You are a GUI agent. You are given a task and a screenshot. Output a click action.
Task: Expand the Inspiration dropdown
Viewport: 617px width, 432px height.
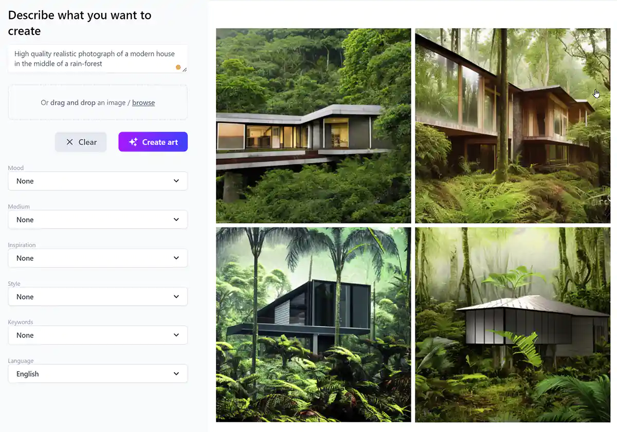[x=98, y=258]
